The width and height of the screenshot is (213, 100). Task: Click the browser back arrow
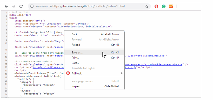coord(6,6)
